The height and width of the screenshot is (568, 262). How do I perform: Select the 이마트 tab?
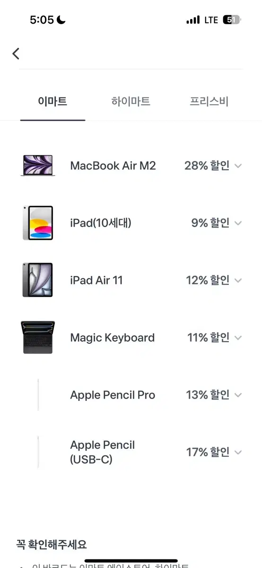[52, 101]
